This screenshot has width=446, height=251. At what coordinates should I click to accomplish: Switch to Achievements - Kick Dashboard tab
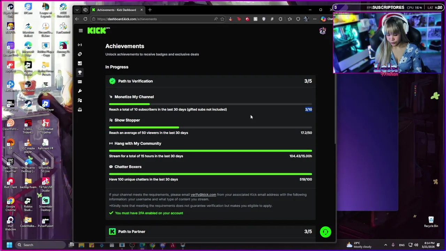click(117, 10)
